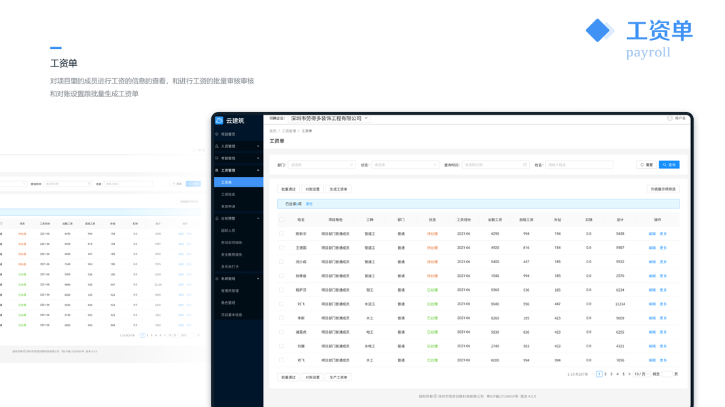The image size is (725, 407).
Task: Go to previous page with left arrow
Action: click(593, 374)
